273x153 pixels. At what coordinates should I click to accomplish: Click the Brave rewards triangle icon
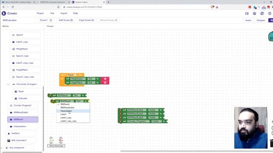[x=217, y=7]
